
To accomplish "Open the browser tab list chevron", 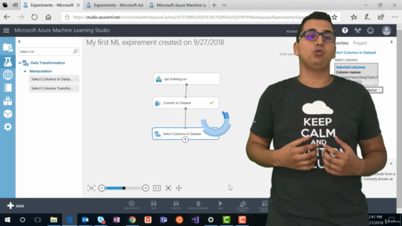I will 224,5.
